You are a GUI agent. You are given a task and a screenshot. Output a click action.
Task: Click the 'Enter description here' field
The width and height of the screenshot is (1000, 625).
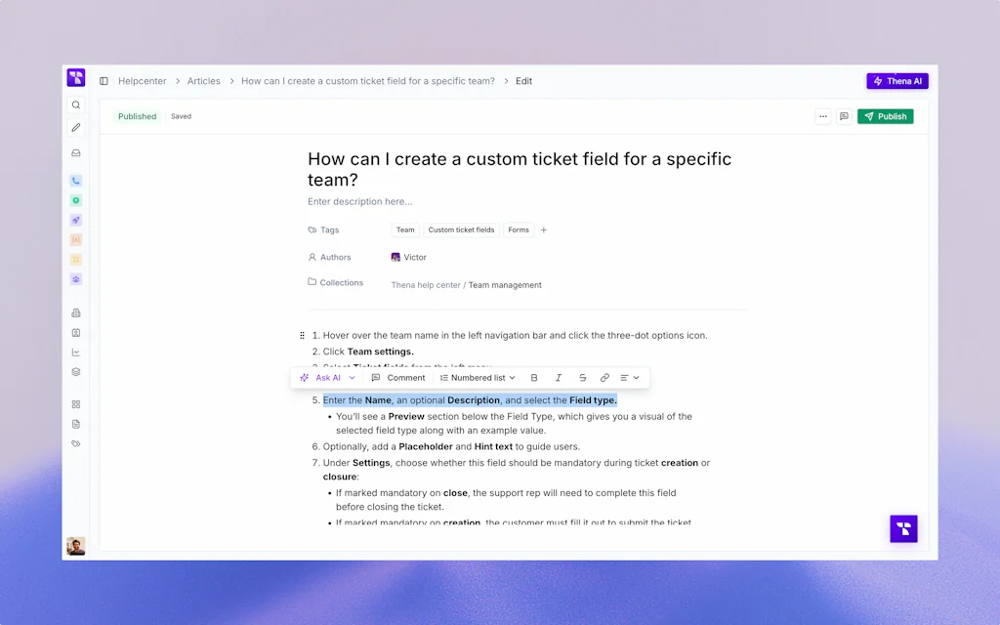coord(360,201)
